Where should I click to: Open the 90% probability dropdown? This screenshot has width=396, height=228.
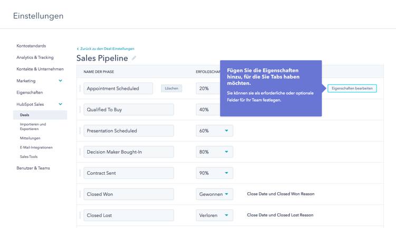(214, 173)
